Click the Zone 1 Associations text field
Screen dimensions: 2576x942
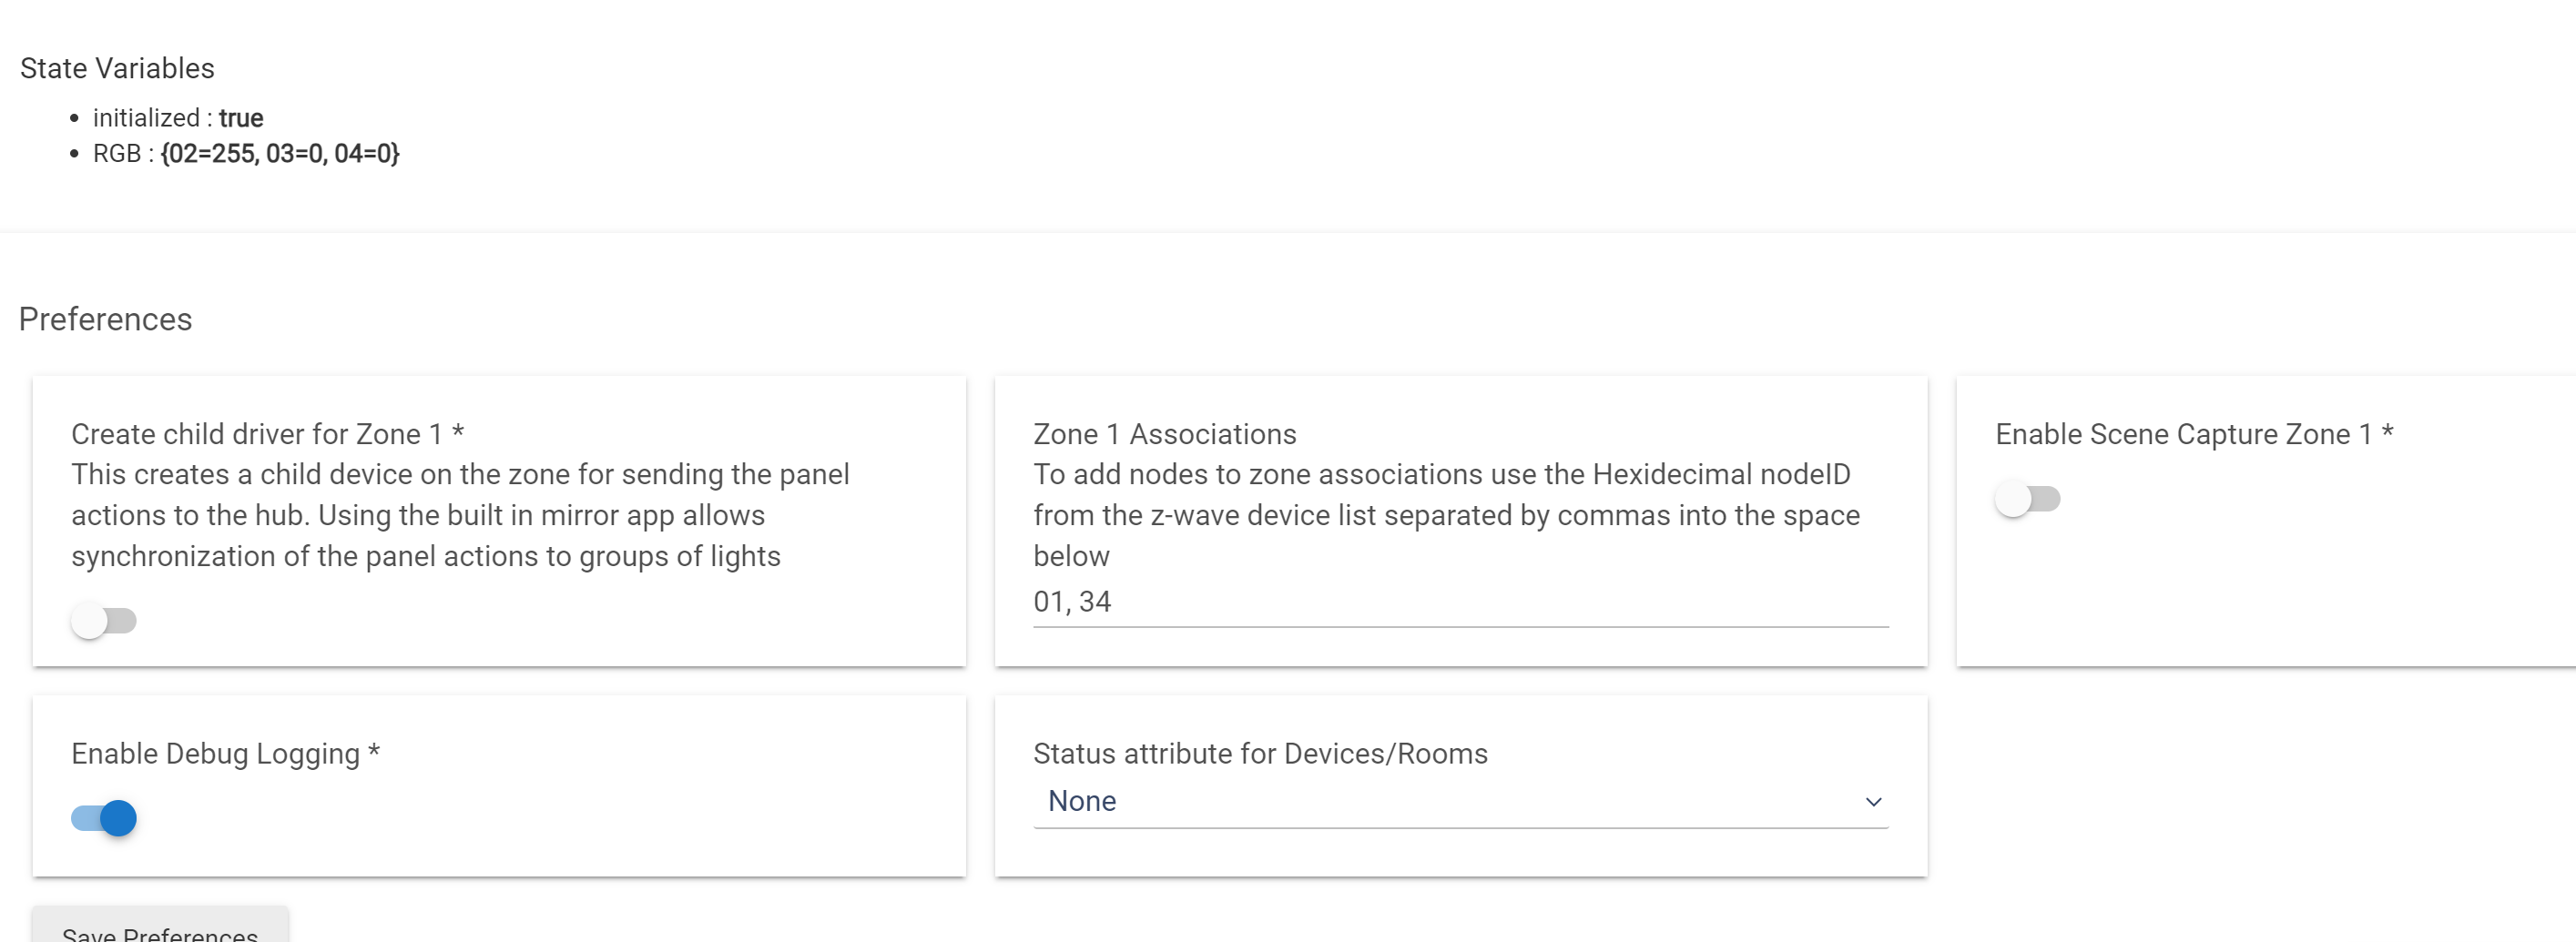pos(1459,602)
